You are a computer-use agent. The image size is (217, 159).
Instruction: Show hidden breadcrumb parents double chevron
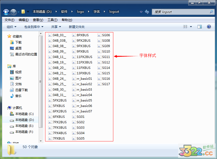(28, 12)
